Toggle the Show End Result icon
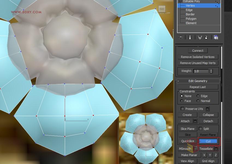Viewport: 232px width, 164px height. [x=190, y=37]
